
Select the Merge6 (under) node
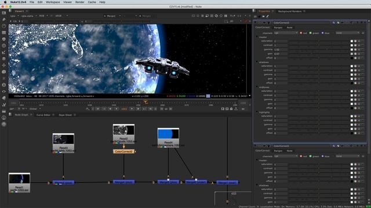coord(196,182)
